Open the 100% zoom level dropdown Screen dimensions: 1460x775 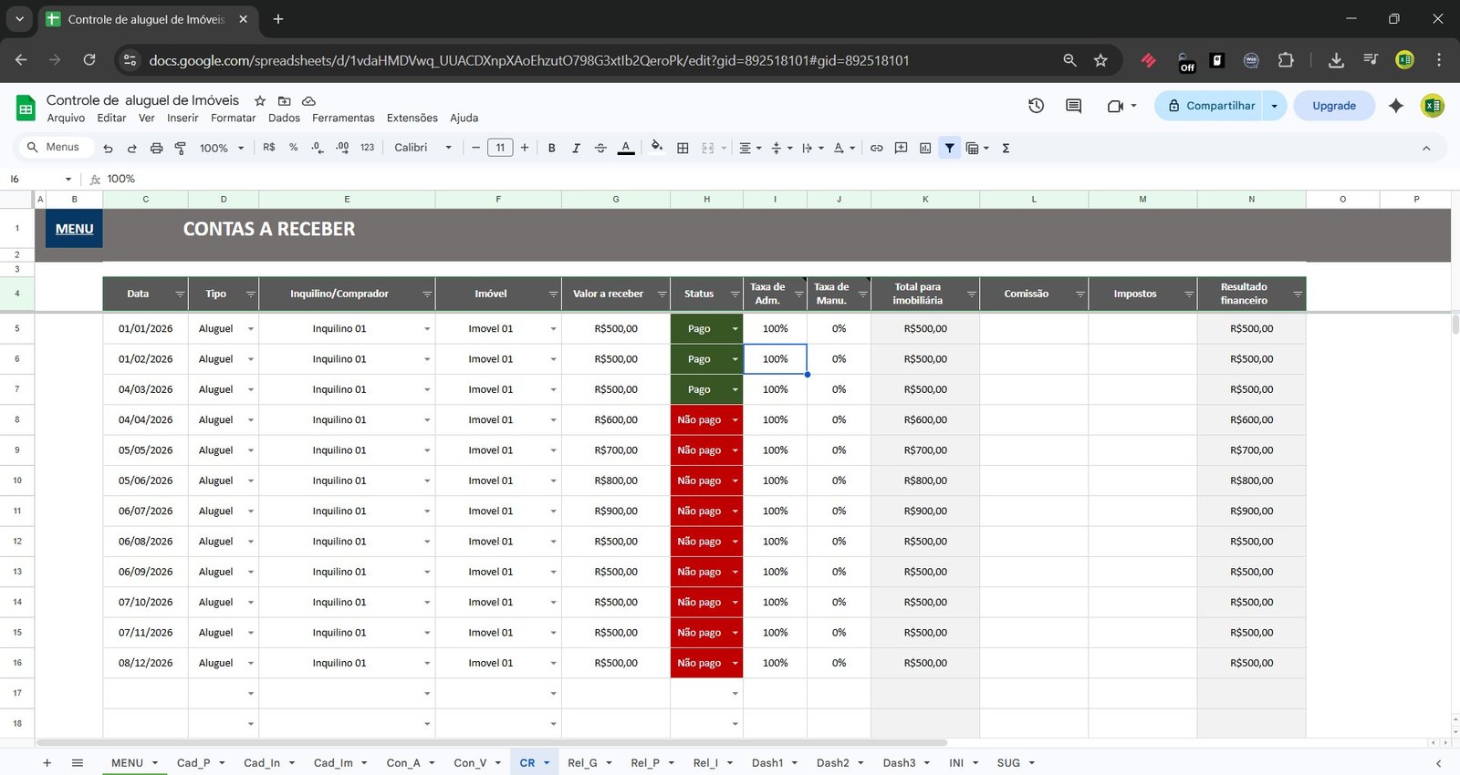(x=222, y=148)
